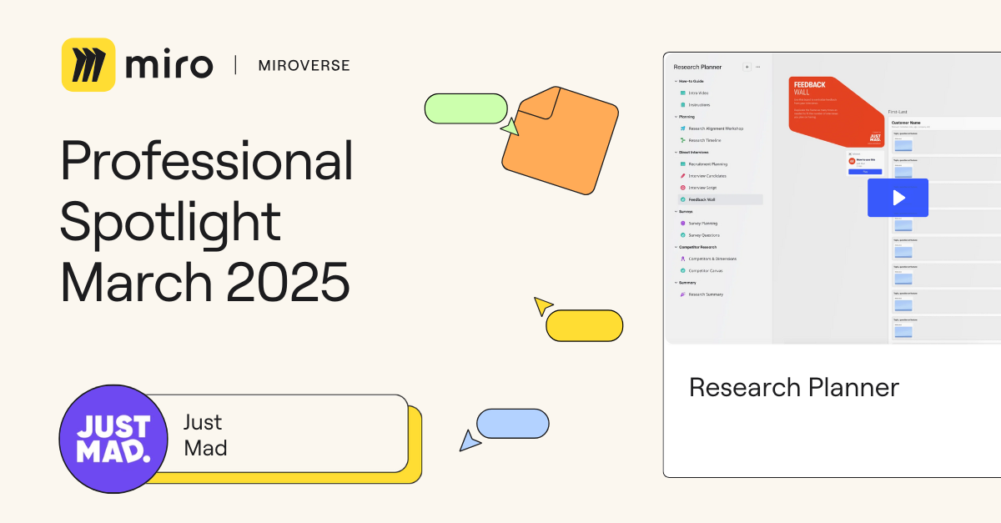This screenshot has height=523, width=1001.
Task: Add a new frame with the plus icon
Action: click(747, 67)
